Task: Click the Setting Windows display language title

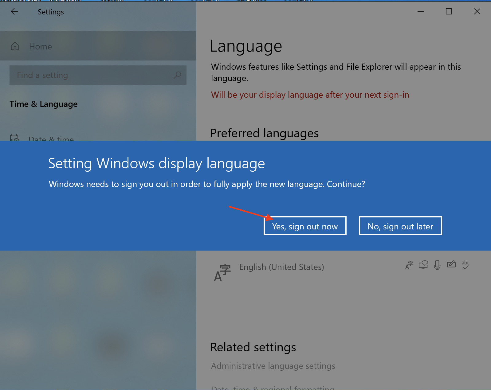Action: click(x=156, y=163)
